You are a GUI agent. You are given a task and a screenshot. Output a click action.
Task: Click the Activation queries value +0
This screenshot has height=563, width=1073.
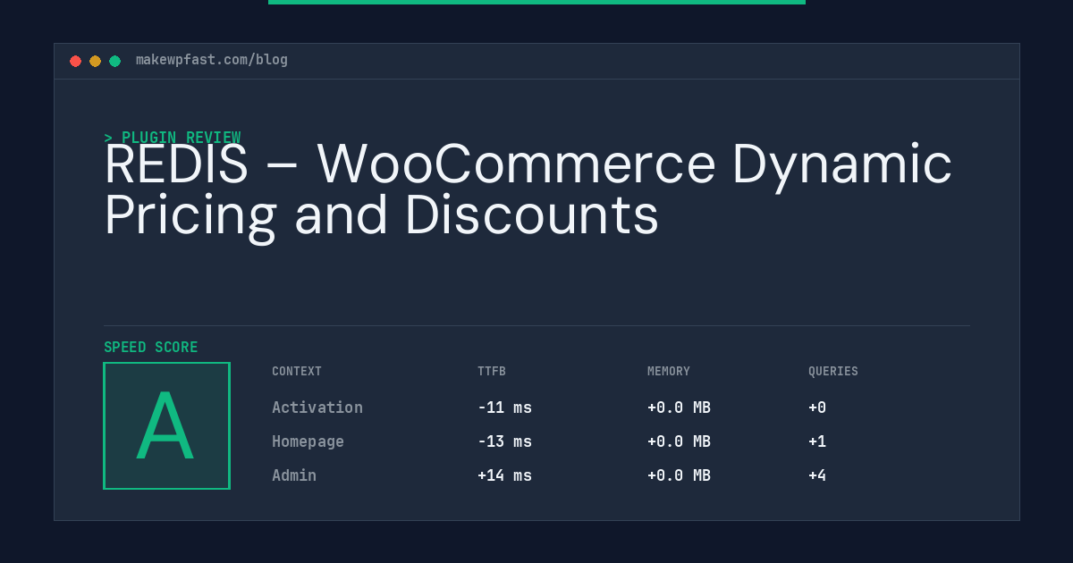click(817, 408)
